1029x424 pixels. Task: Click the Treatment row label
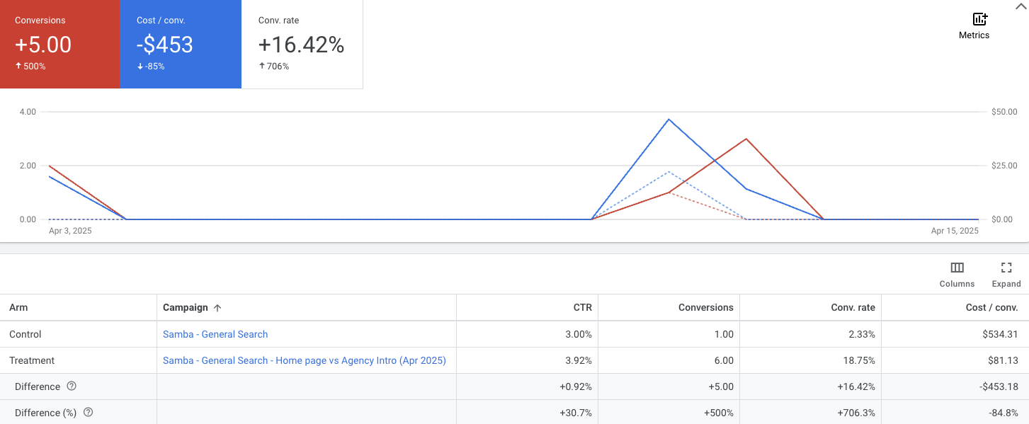coord(32,360)
